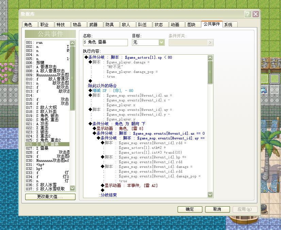Select common event 027 Z 雷暴
The width and height of the screenshot is (281, 230).
click(x=48, y=148)
